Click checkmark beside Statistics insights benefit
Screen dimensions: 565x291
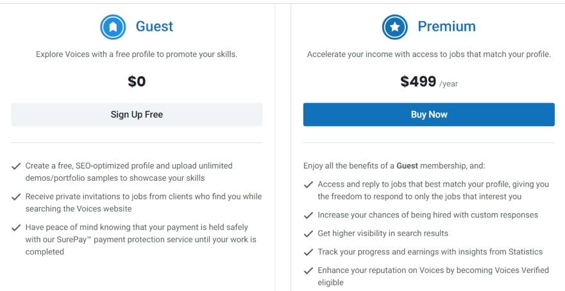pyautogui.click(x=308, y=252)
